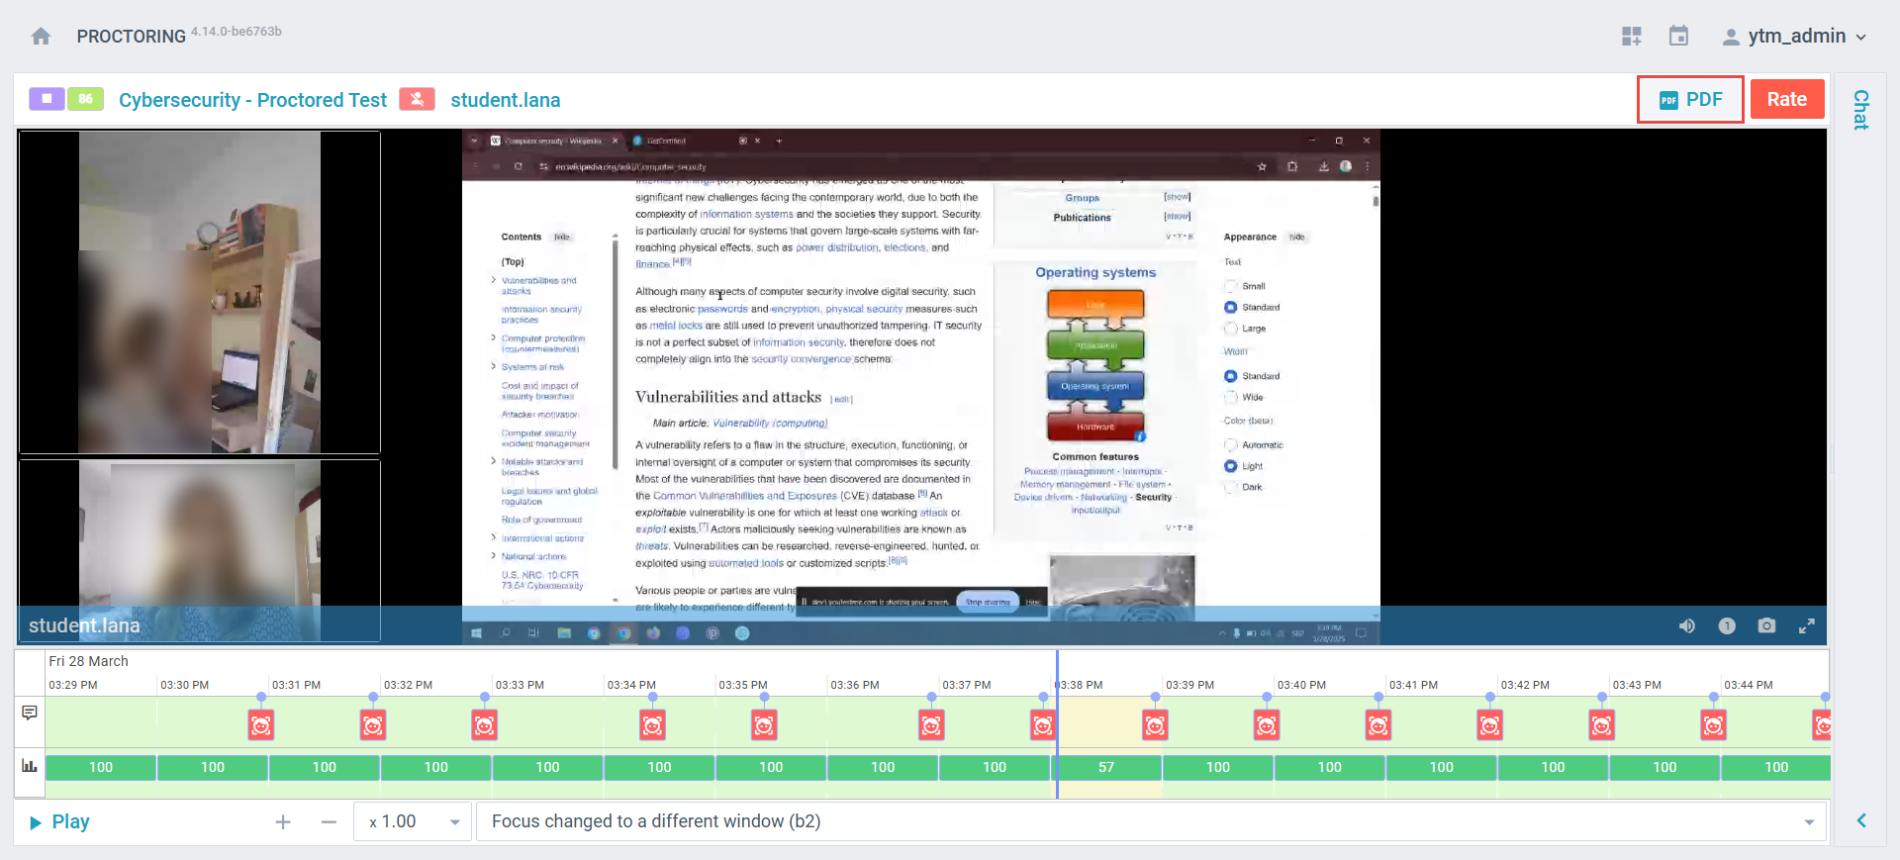Open the calendar schedule icon
Screen dimensions: 1900x860
1678,37
